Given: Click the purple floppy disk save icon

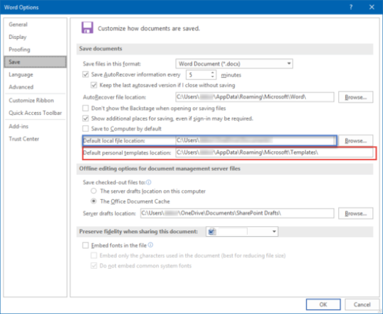Looking at the screenshot, I should 87,28.
